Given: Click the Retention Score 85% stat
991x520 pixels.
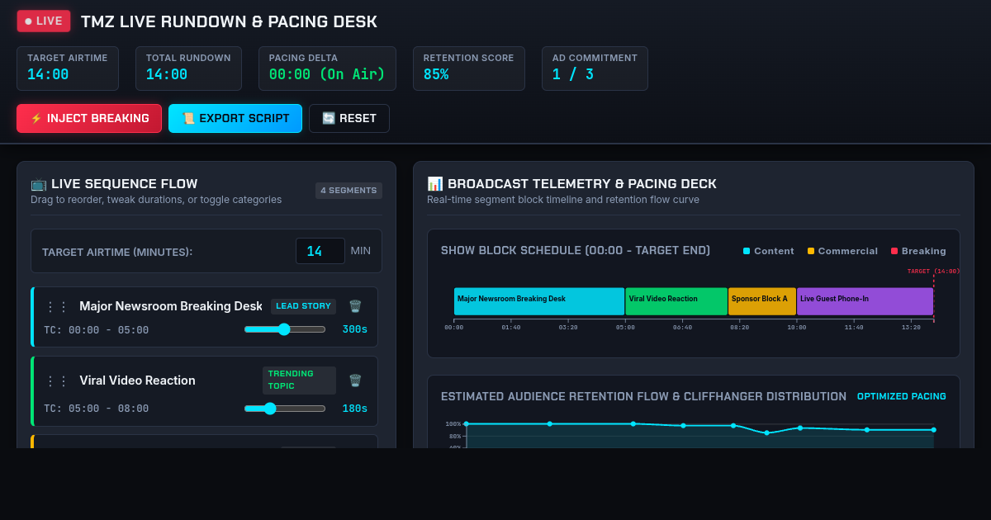Looking at the screenshot, I should [x=469, y=68].
